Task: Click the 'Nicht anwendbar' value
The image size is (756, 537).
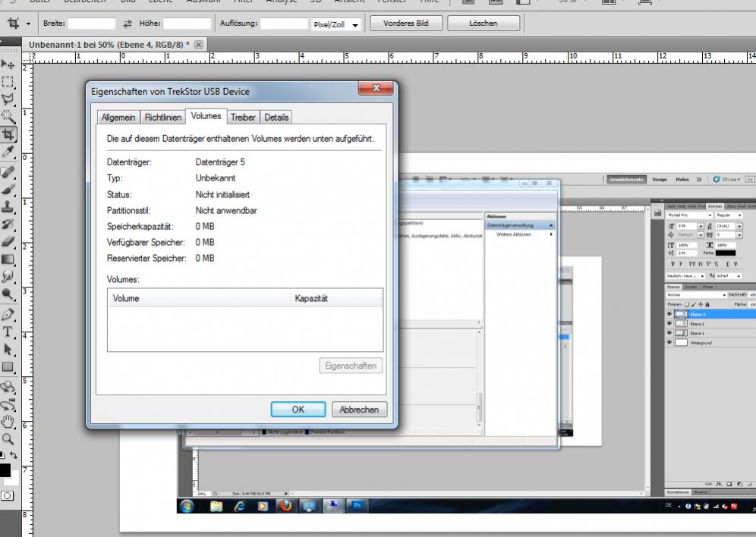Action: 226,210
